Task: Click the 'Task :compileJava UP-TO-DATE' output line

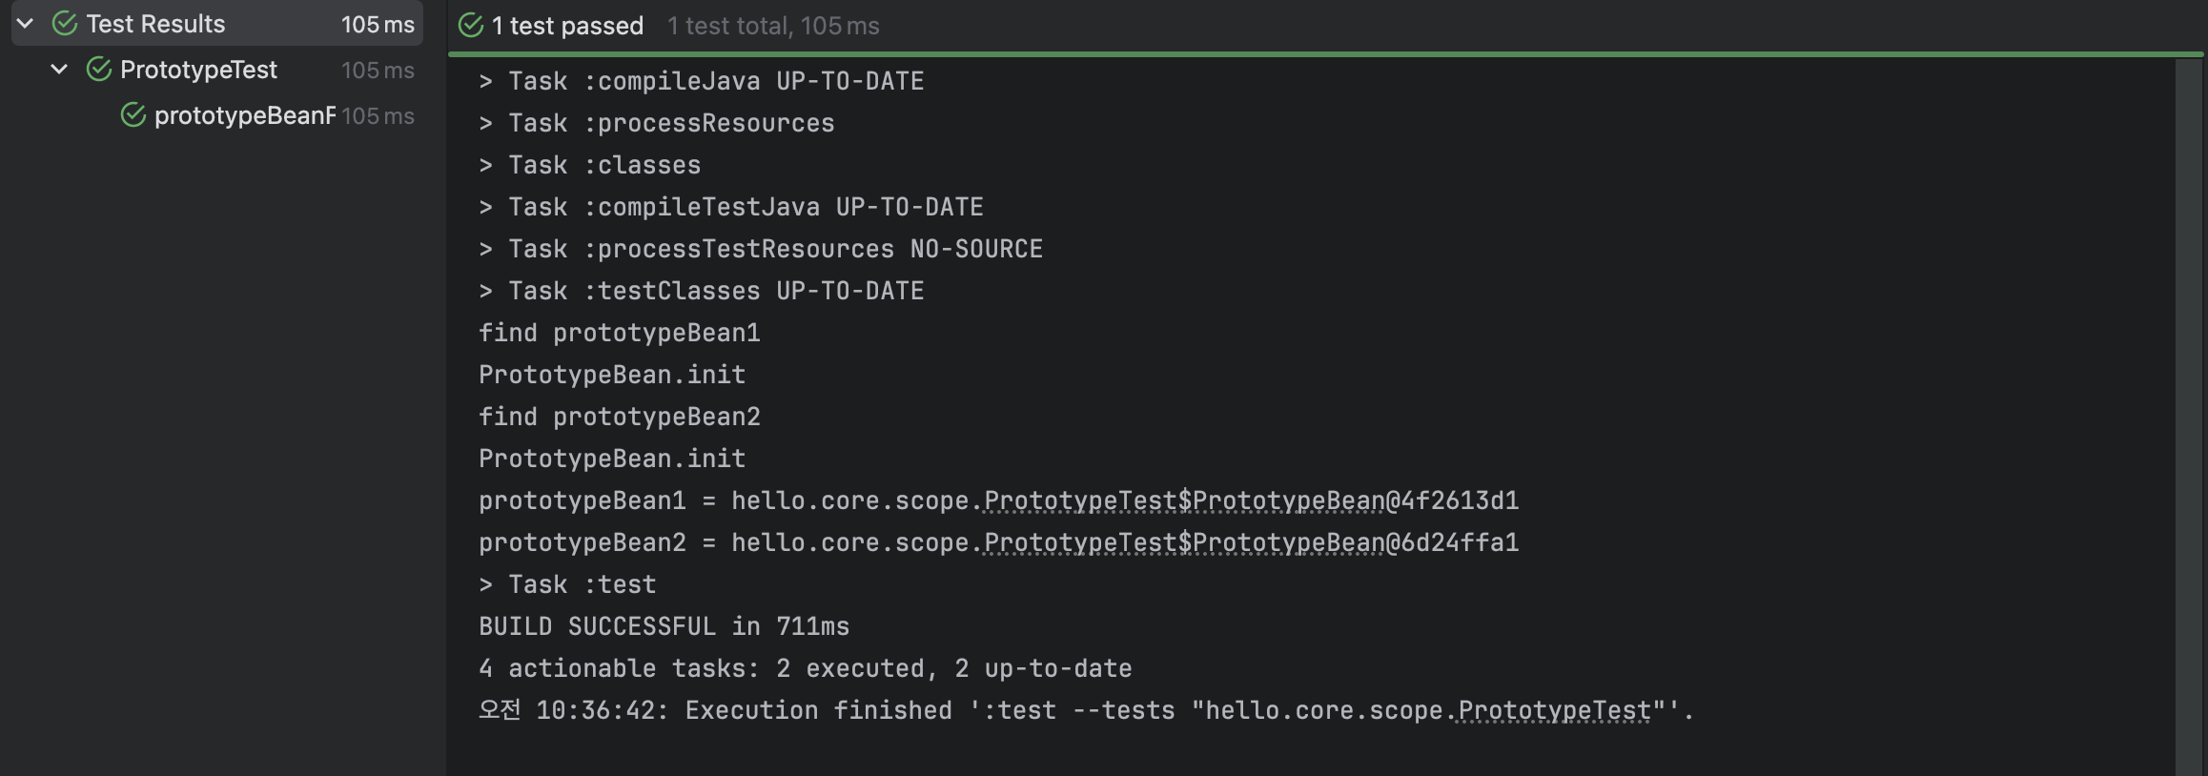Action: click(702, 81)
